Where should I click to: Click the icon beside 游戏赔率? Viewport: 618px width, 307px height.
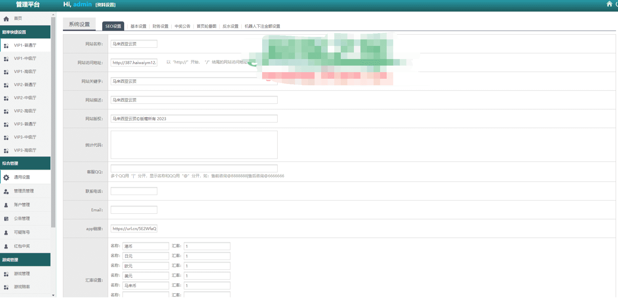[6, 287]
